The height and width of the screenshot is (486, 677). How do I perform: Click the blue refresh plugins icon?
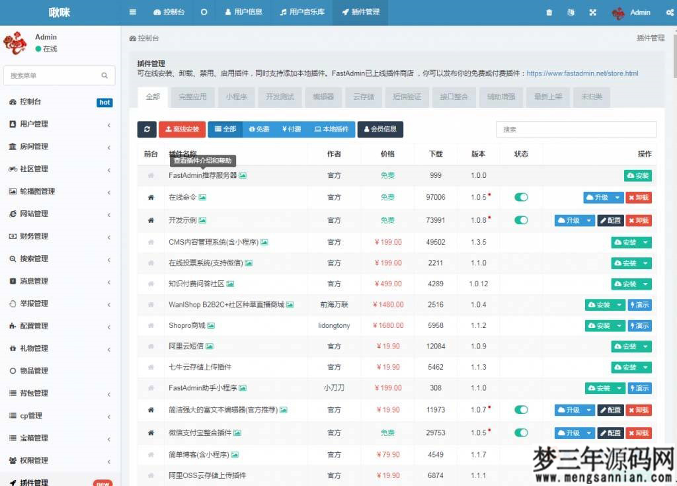click(146, 129)
